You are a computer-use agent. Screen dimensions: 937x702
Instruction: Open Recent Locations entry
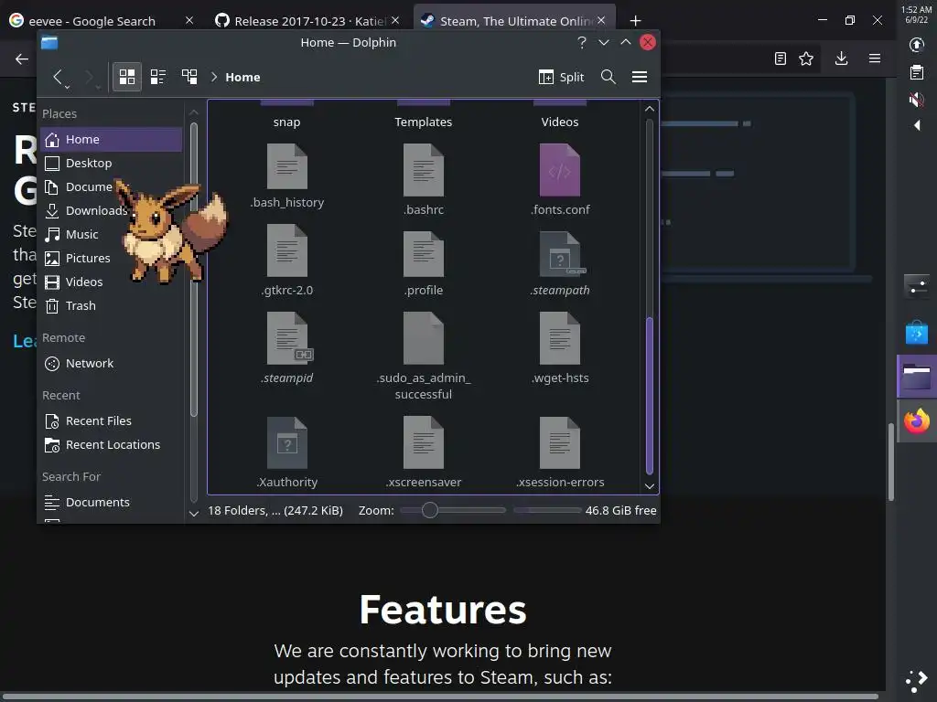[x=111, y=445]
